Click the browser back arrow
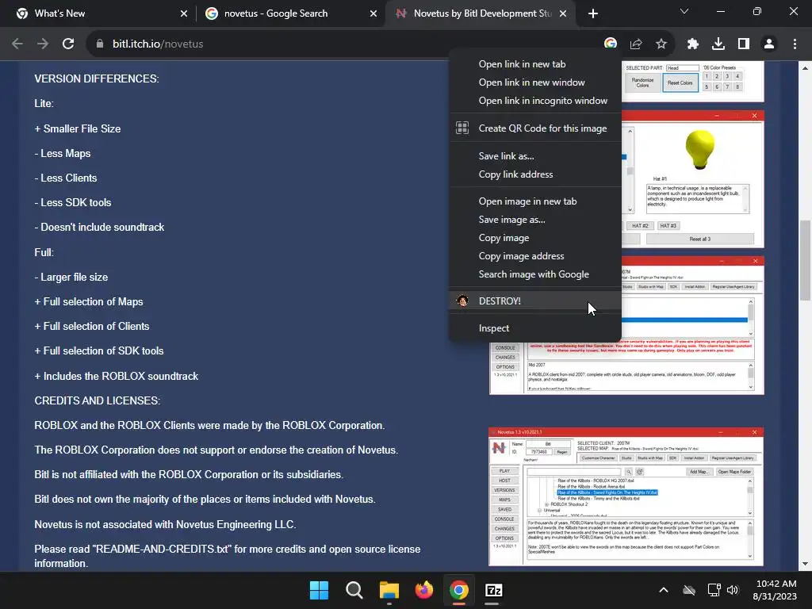 coord(17,44)
